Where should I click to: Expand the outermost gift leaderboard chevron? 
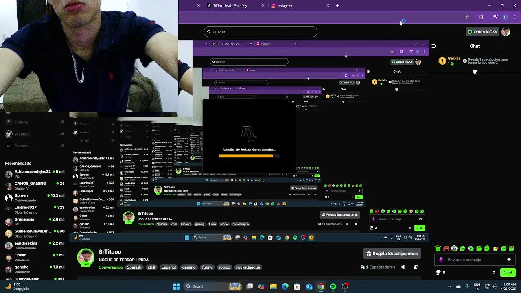pos(475,72)
